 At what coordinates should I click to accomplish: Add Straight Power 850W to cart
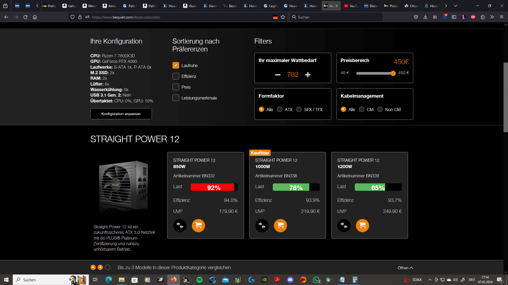[x=198, y=226]
